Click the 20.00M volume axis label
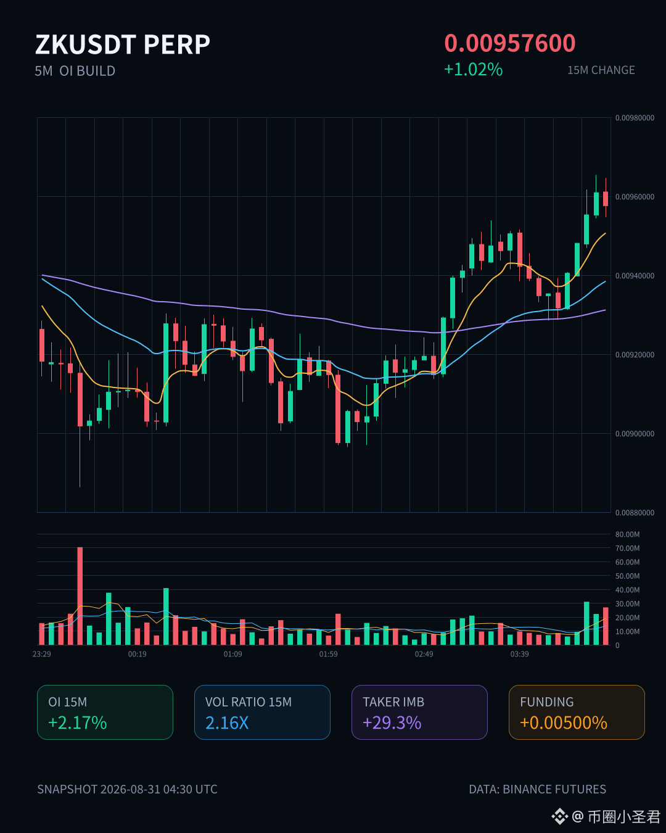Viewport: 666px width, 833px height. click(627, 618)
